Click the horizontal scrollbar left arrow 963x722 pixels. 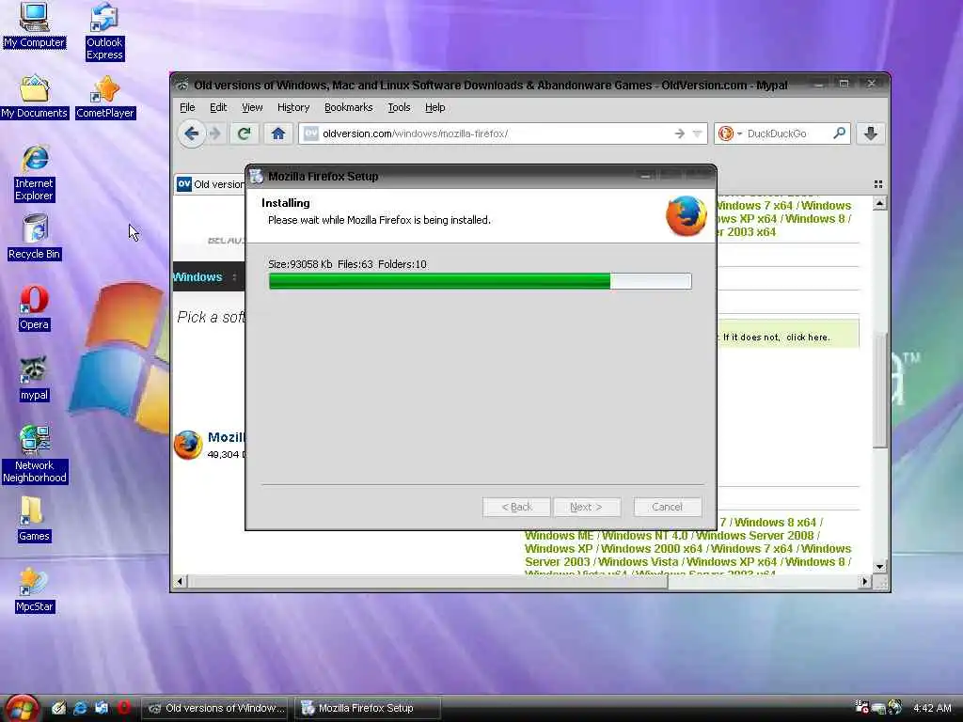tap(180, 581)
